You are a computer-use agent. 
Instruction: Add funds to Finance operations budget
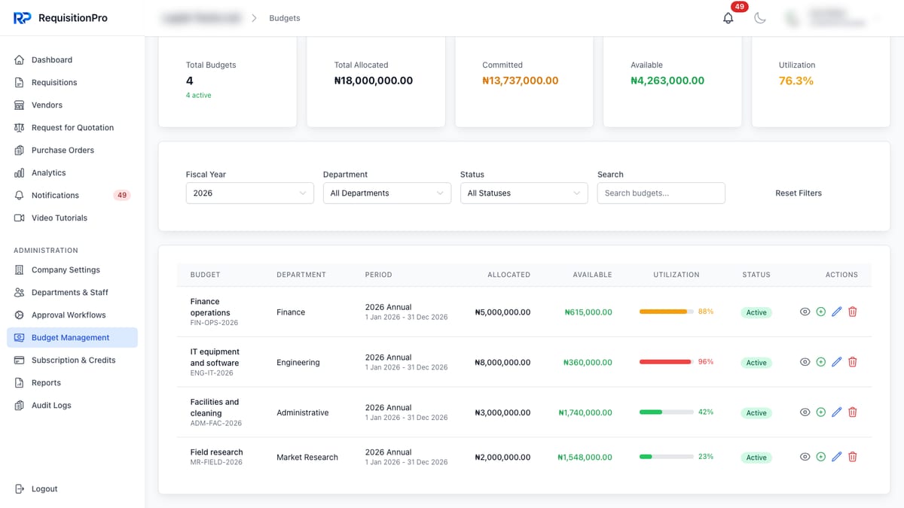[x=821, y=312]
